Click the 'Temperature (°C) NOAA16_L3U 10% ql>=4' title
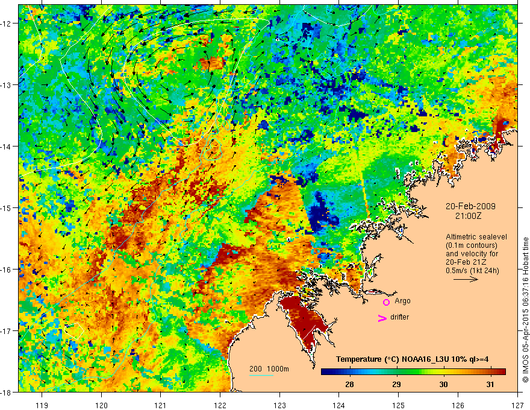530x410 pixels. [412, 359]
